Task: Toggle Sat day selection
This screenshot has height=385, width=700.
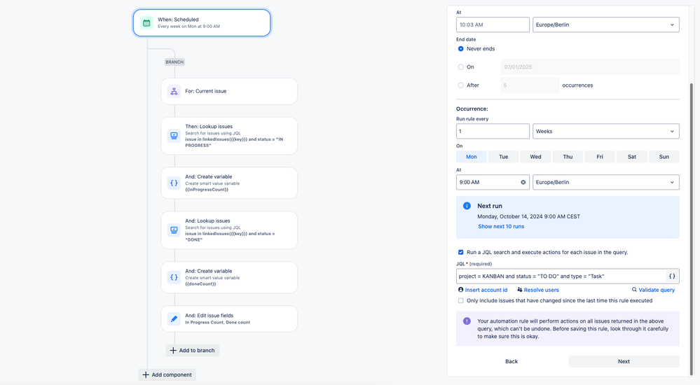Action: [x=632, y=157]
